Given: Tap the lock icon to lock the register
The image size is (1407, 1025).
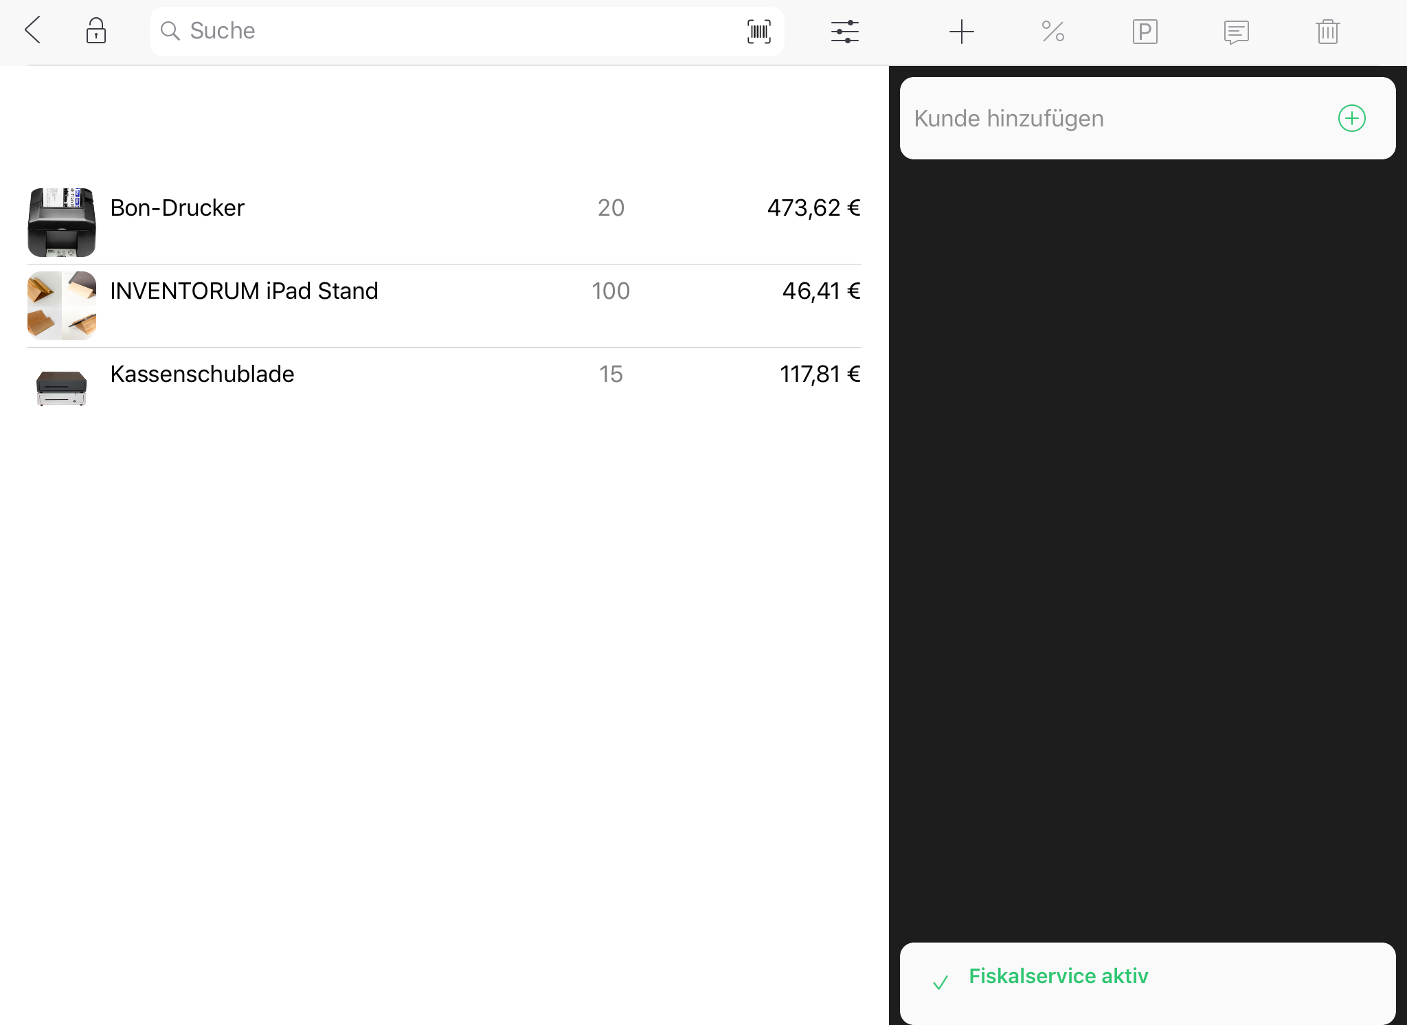Looking at the screenshot, I should (96, 31).
